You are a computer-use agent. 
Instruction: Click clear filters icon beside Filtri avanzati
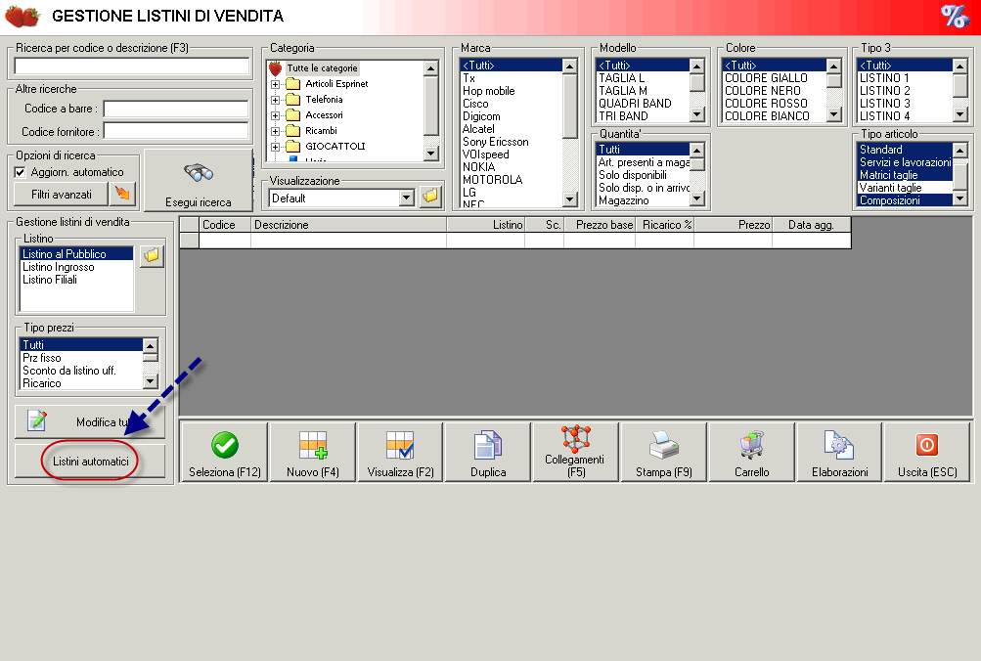pos(122,194)
